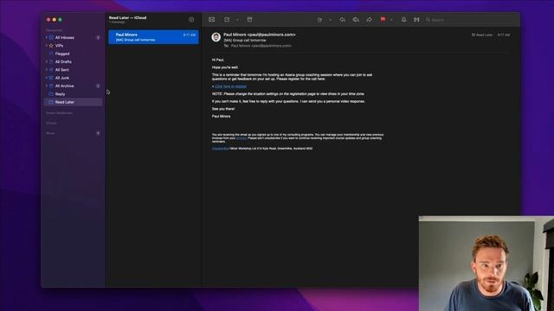Image resolution: width=554 pixels, height=311 pixels.
Task: Click the Gmail section header in sidebar
Action: tap(50, 133)
